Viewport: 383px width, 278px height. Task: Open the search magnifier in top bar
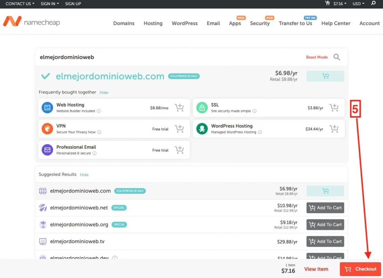(x=373, y=3)
